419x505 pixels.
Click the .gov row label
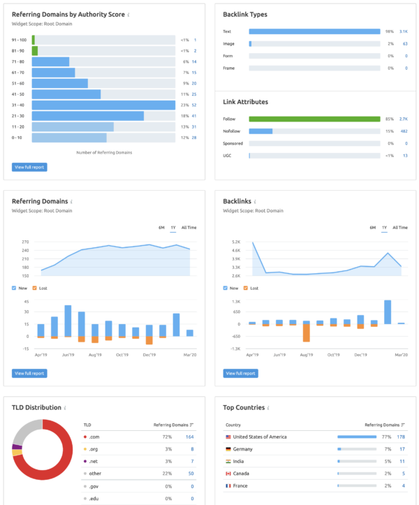click(94, 486)
